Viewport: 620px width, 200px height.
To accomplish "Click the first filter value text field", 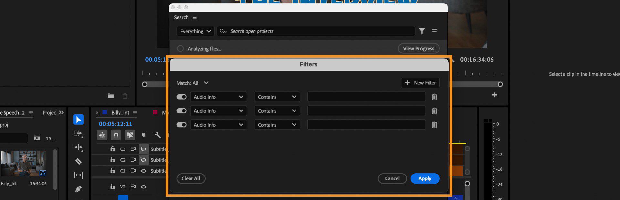I will click(x=367, y=97).
